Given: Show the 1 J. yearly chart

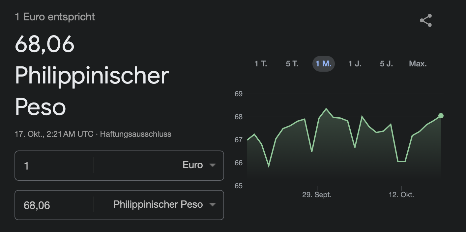Looking at the screenshot, I should click(x=355, y=64).
